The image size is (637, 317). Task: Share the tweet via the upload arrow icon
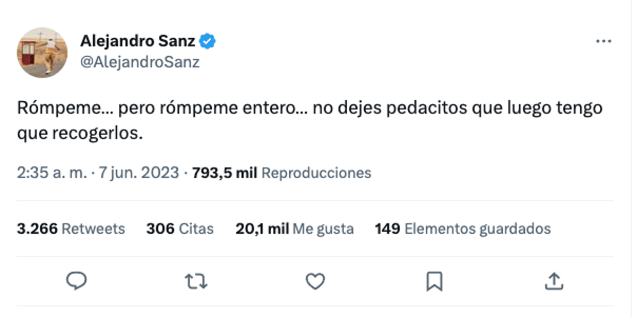click(554, 281)
